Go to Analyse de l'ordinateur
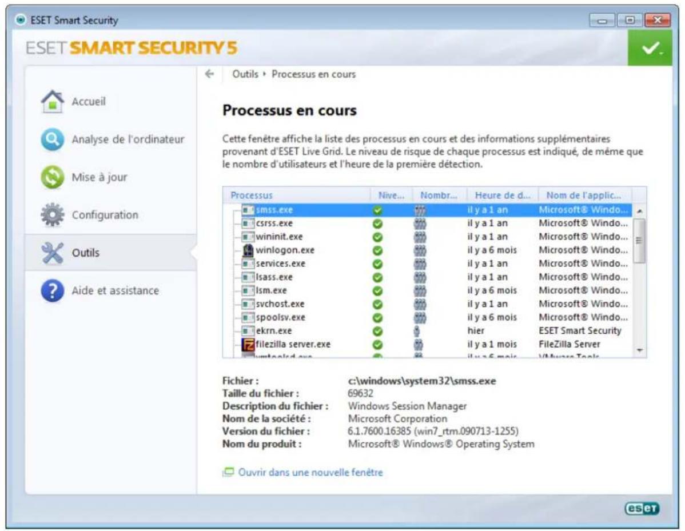The width and height of the screenshot is (685, 531). pos(111,139)
